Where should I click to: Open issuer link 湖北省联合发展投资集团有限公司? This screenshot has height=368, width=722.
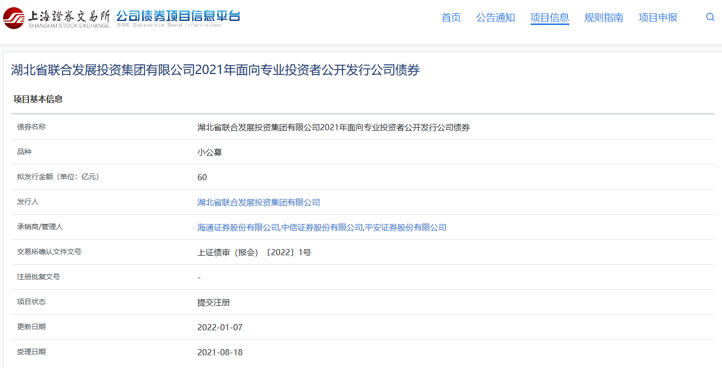258,203
